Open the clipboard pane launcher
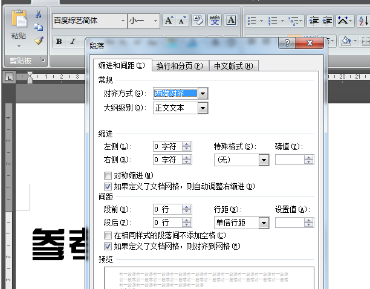The width and height of the screenshot is (370, 289). pos(42,59)
